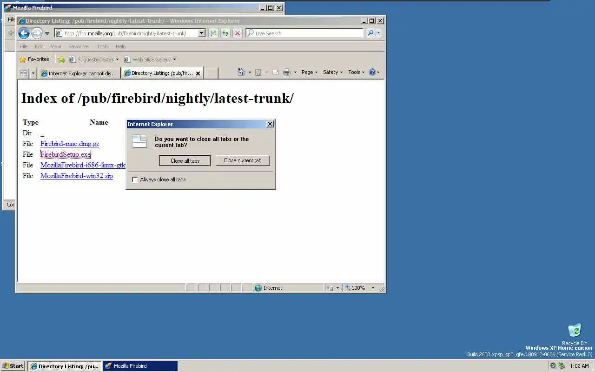This screenshot has width=595, height=372.
Task: Open the command bar Tools menu
Action: pos(357,72)
